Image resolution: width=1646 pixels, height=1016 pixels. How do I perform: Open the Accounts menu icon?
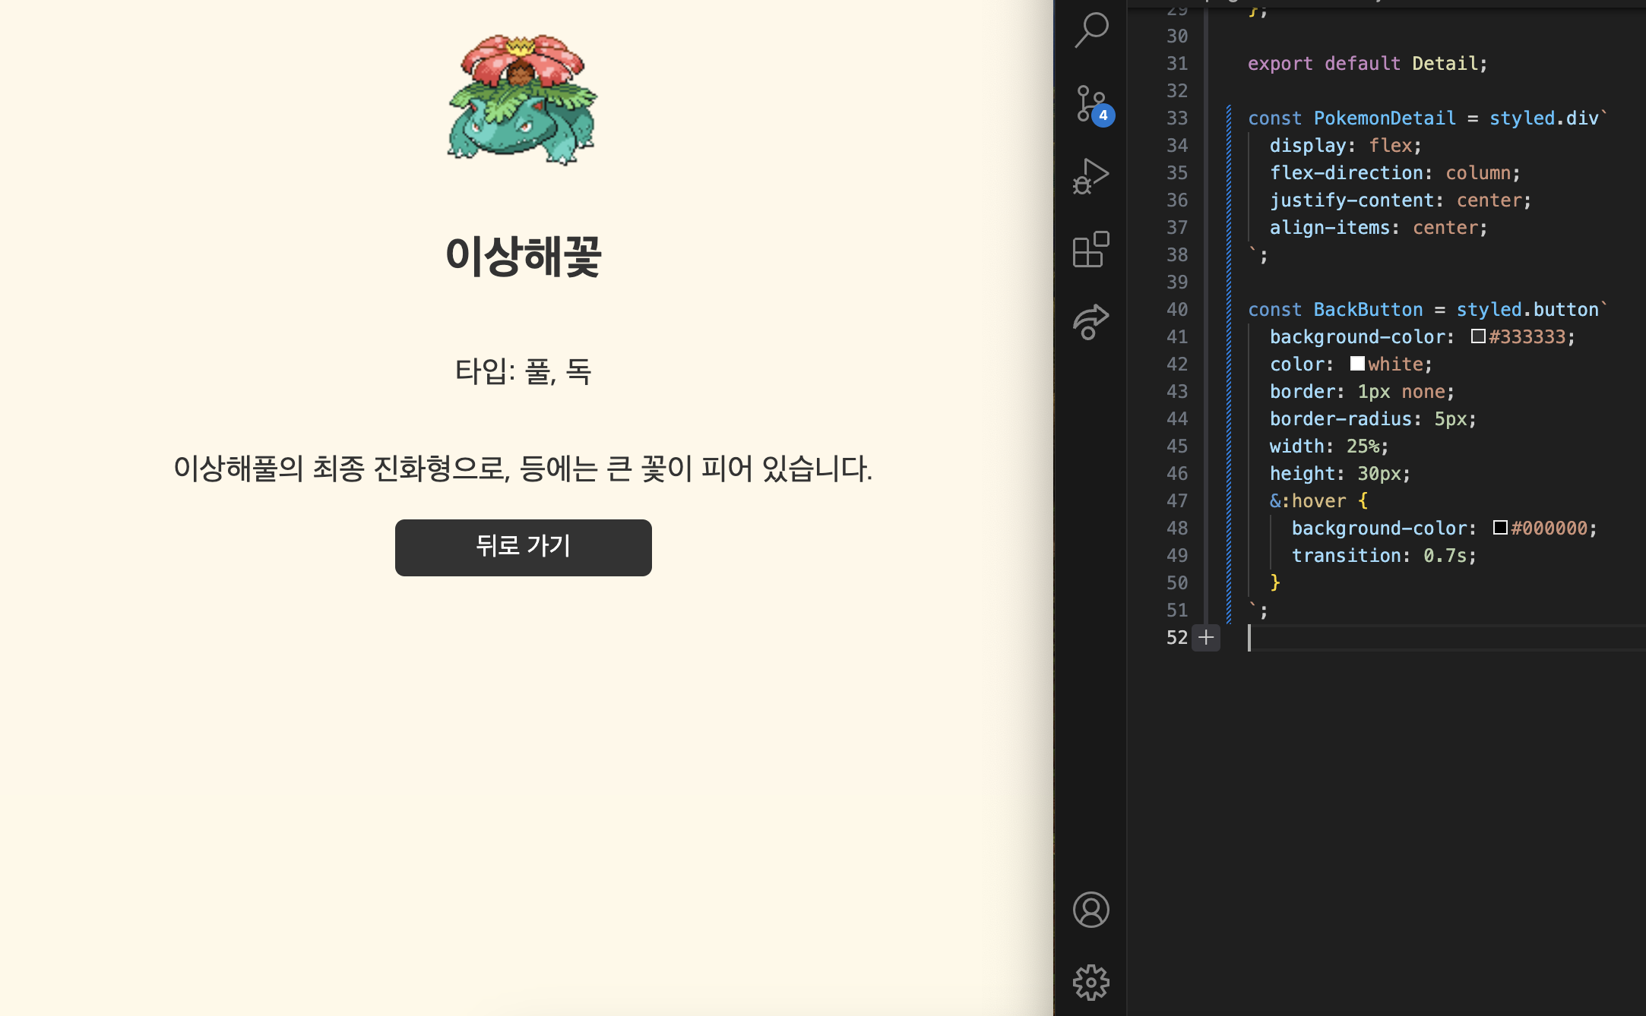(x=1091, y=910)
